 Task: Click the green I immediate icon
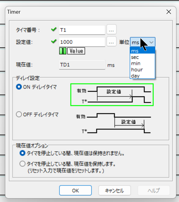63,51
